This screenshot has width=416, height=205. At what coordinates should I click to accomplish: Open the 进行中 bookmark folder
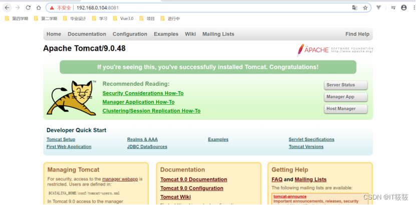170,19
